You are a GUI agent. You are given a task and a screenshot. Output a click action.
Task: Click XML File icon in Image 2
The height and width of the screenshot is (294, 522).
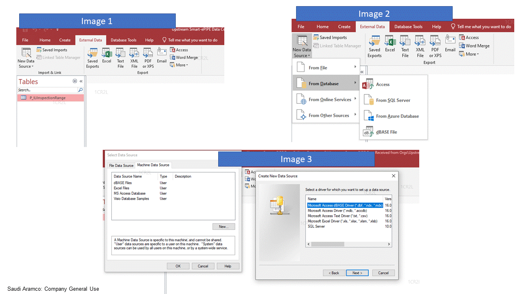point(420,47)
